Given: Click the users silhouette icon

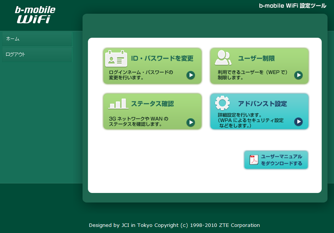Looking at the screenshot, I should (223, 58).
